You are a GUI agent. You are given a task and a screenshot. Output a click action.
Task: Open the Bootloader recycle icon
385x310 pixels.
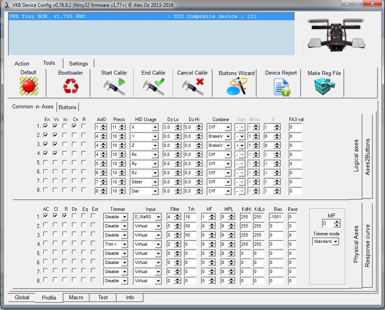pos(71,86)
